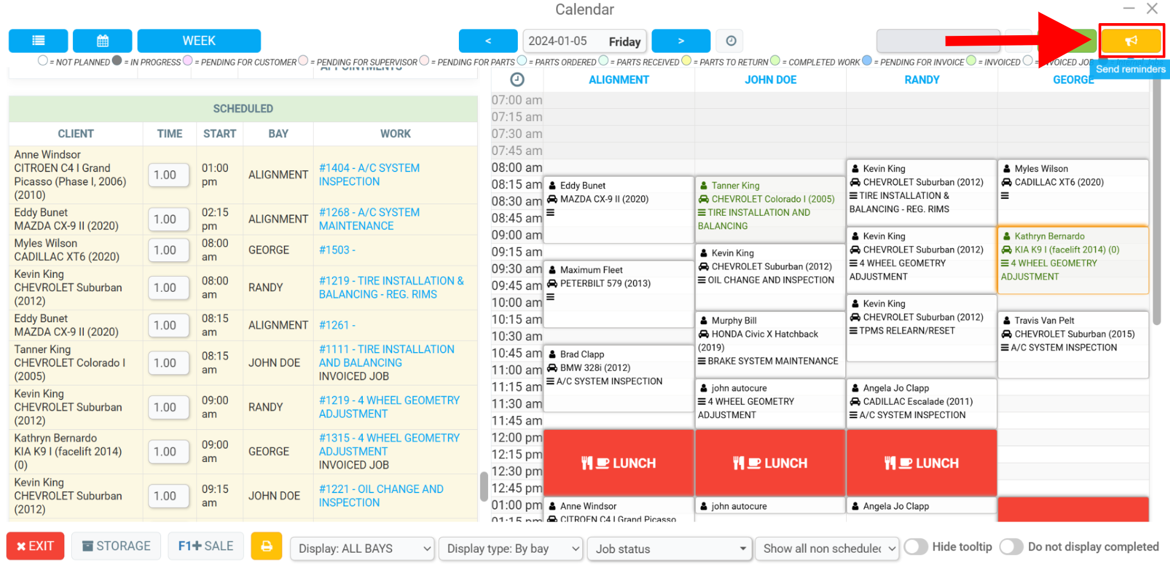Go to previous day arrow
The image size is (1170, 566).
[x=487, y=41]
